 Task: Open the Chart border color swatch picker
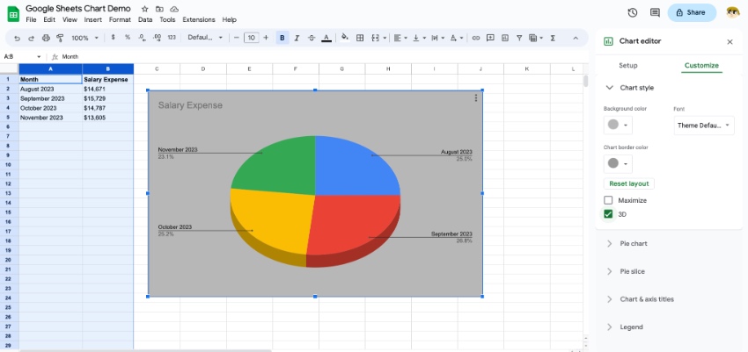click(x=618, y=163)
